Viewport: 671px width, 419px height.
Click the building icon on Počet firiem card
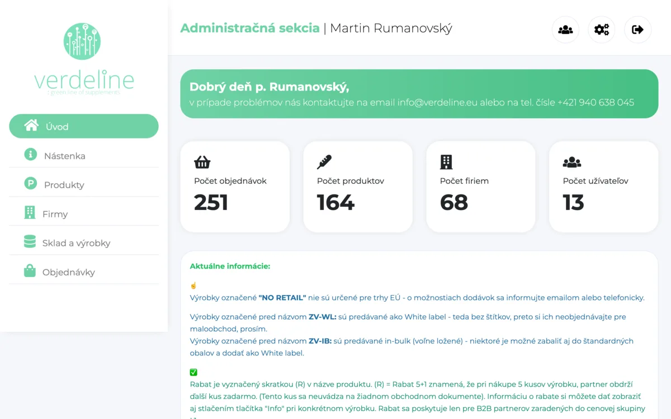(446, 162)
